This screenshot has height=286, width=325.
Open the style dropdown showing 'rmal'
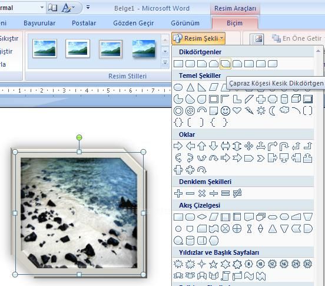click(x=42, y=8)
